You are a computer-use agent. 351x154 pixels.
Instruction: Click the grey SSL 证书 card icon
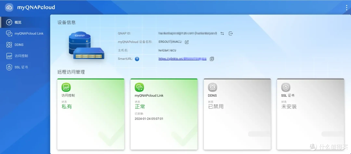[x=286, y=87]
